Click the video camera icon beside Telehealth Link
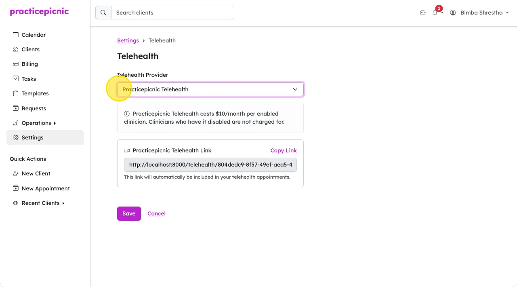 click(127, 150)
